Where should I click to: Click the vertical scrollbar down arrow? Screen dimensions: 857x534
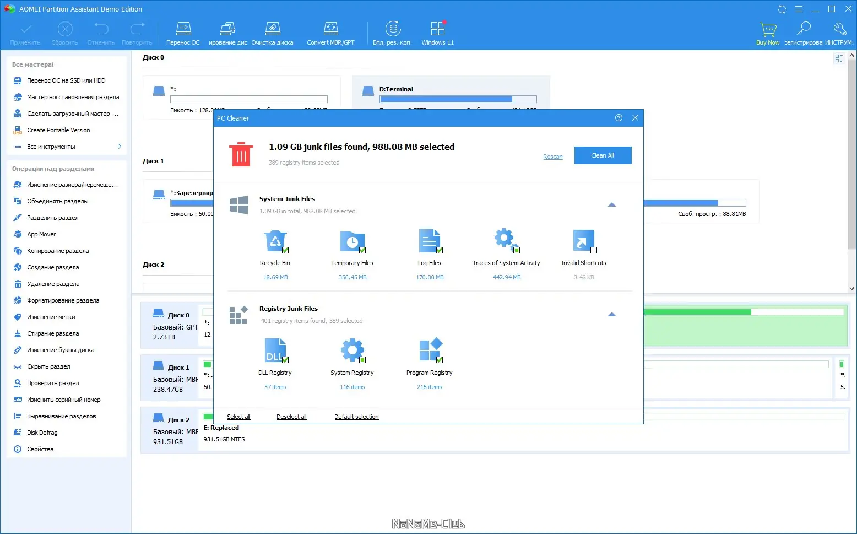click(x=852, y=288)
